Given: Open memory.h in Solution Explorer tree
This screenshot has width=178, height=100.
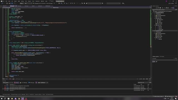Looking at the screenshot, I should pos(160,22).
